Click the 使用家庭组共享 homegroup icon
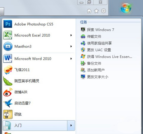 [x=83, y=43]
